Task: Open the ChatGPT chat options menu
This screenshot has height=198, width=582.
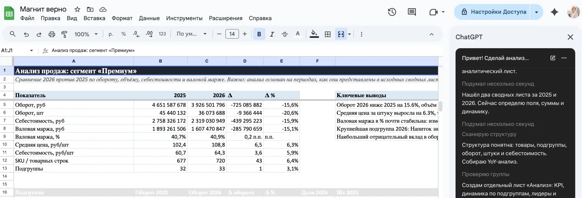Action: click(564, 58)
